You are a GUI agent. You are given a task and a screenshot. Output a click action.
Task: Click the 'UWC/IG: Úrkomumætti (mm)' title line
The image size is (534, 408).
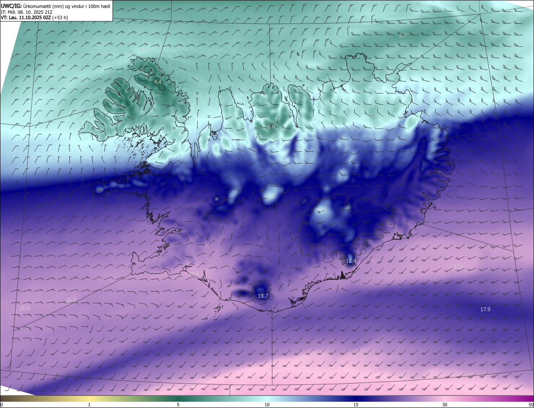click(x=55, y=6)
